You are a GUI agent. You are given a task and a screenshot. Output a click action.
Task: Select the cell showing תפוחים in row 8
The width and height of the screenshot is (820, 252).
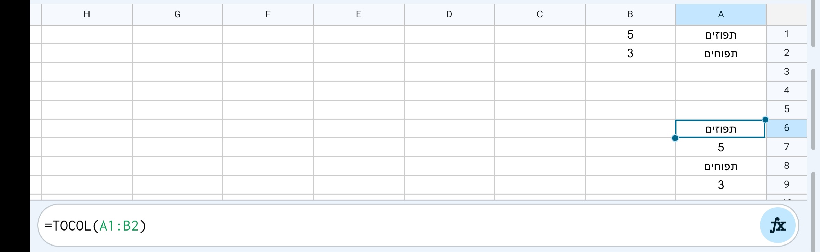(721, 166)
